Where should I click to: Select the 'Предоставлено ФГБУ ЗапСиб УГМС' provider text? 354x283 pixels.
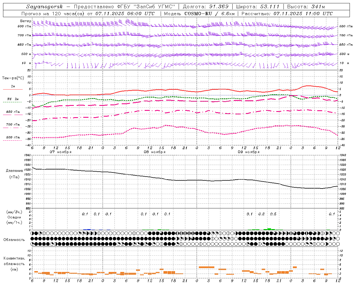[124, 7]
